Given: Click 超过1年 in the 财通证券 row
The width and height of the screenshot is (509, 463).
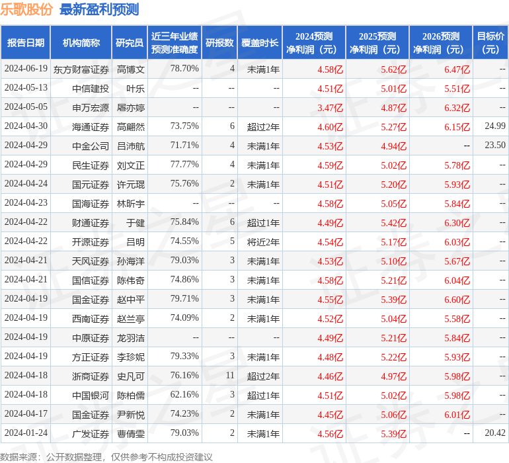Looking at the screenshot, I should 263,223.
